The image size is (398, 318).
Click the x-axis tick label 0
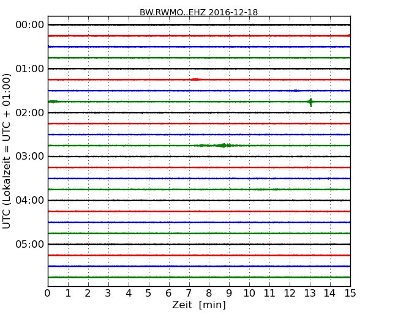click(48, 294)
